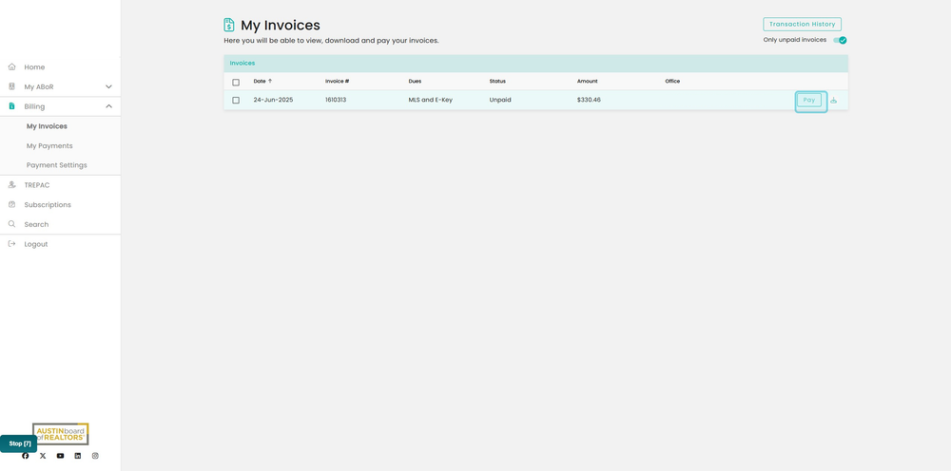Click the Invoices table title

pos(243,63)
